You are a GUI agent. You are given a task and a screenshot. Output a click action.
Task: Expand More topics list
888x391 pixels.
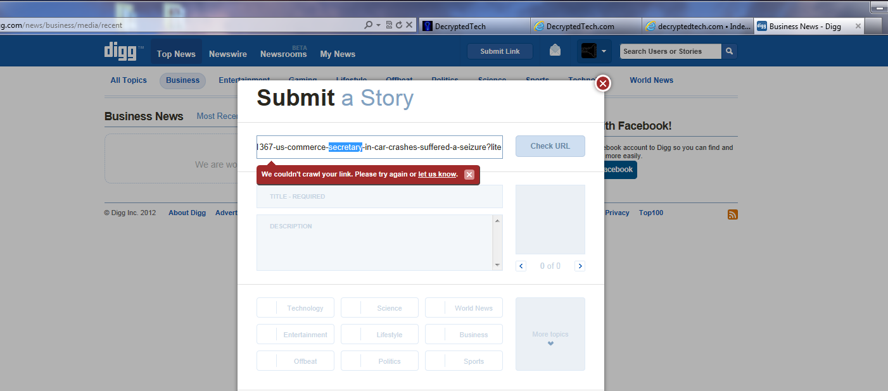click(x=550, y=334)
